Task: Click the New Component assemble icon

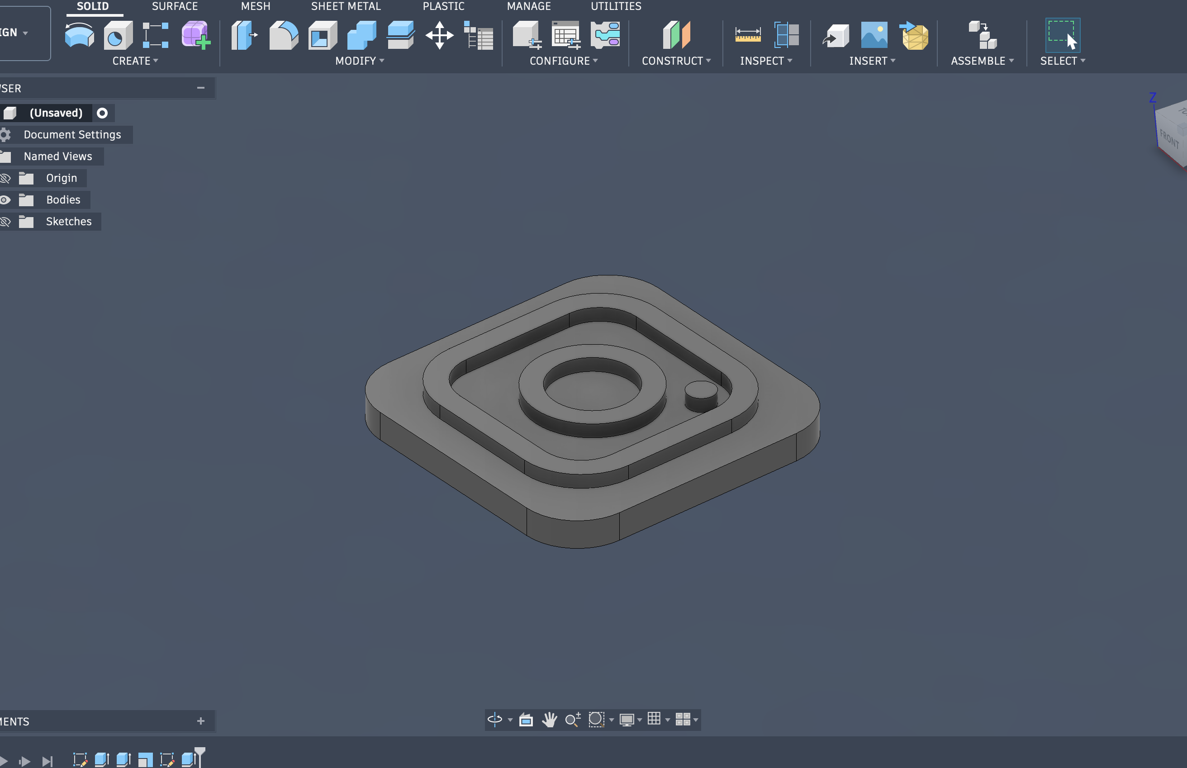Action: [982, 35]
